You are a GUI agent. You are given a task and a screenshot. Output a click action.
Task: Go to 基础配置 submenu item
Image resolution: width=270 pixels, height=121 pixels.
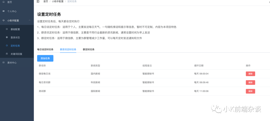point(15,29)
